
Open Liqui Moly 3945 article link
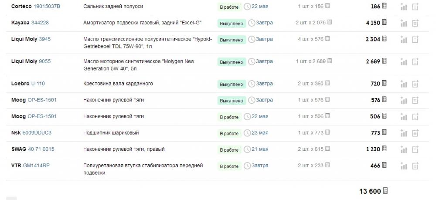click(x=45, y=39)
